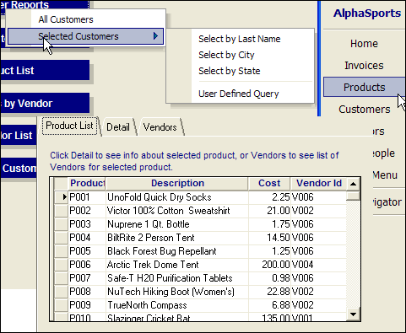The width and height of the screenshot is (406, 333).
Task: Click TrueNorth Compass description
Action: tap(147, 305)
